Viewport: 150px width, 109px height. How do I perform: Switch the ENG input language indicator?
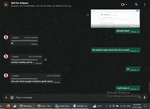coord(129,106)
